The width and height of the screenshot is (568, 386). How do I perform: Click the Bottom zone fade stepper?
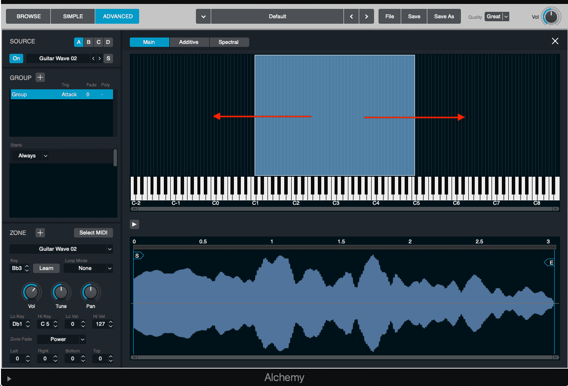pyautogui.click(x=83, y=358)
